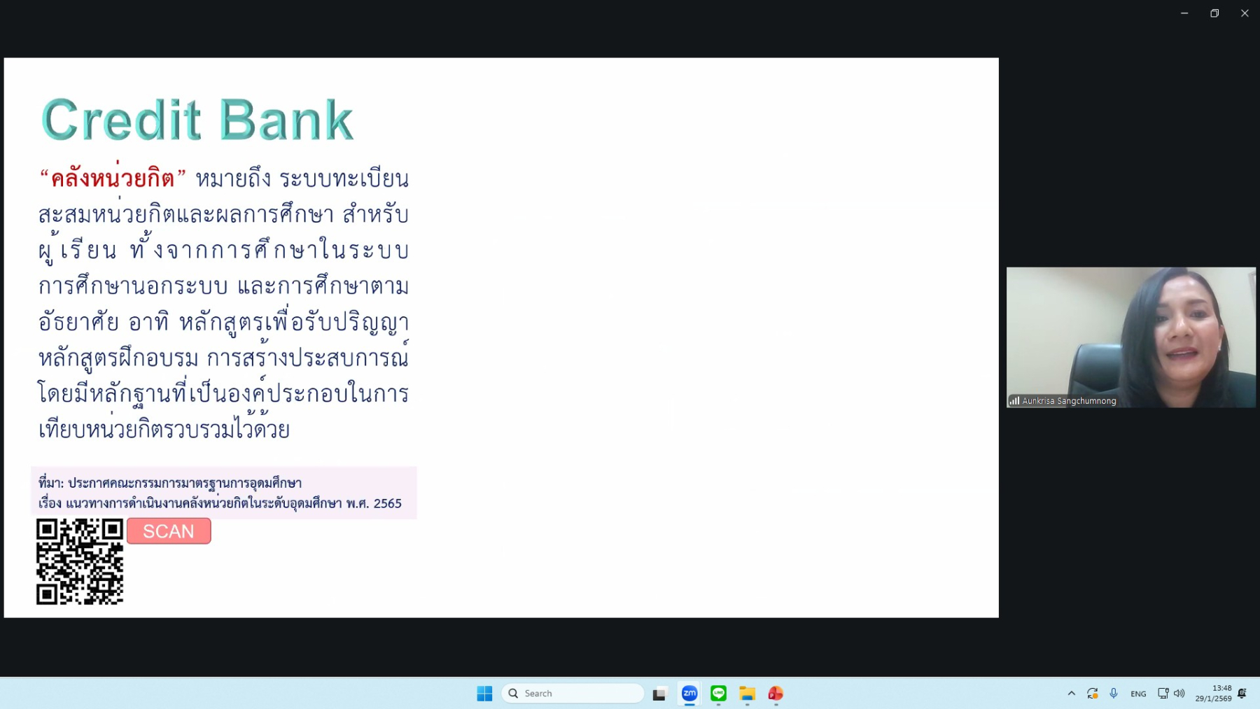The height and width of the screenshot is (709, 1260).
Task: Toggle the notification bell do-not-disturb icon
Action: [1242, 694]
